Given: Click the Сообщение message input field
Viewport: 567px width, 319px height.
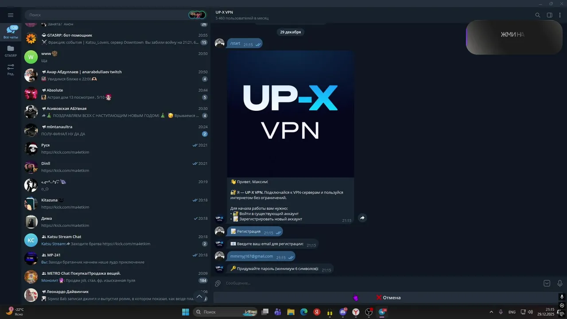Looking at the screenshot, I should [x=381, y=283].
